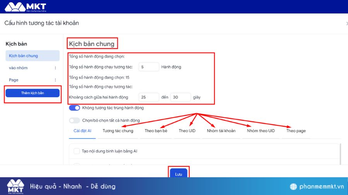Switch to the Theo page tab

click(296, 131)
